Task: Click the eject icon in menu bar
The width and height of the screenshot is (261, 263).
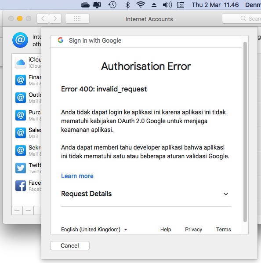Action: [x=154, y=5]
